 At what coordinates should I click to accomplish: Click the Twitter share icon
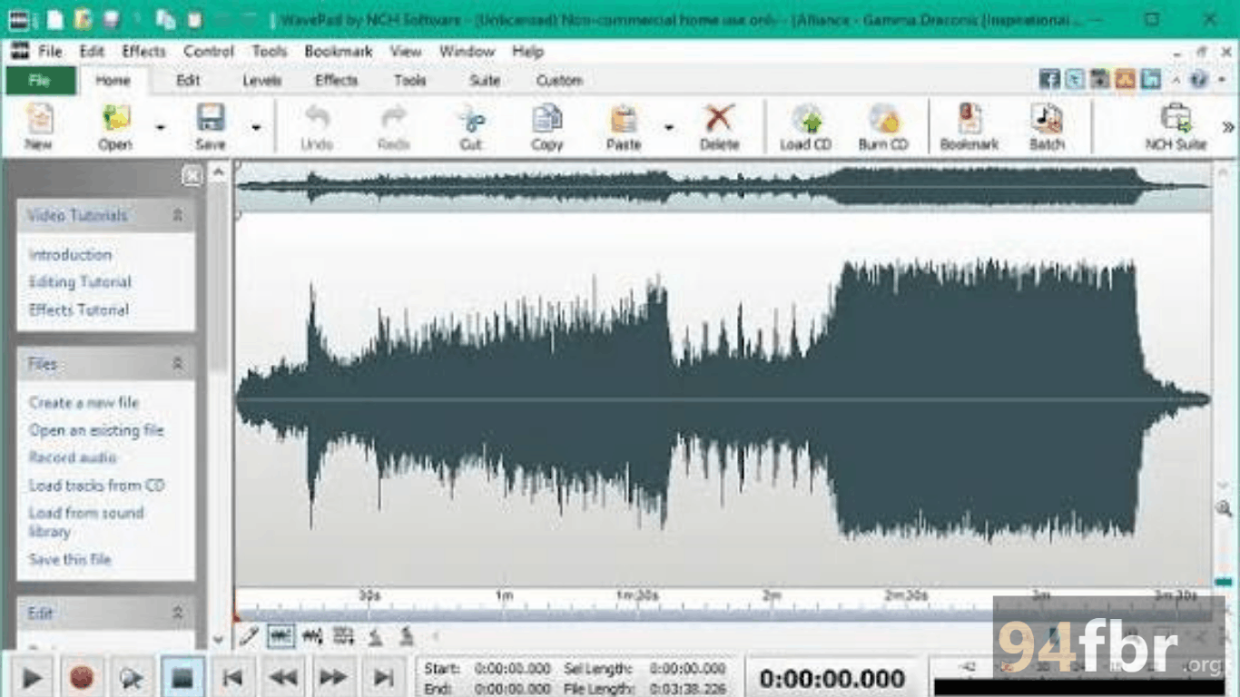(1075, 80)
